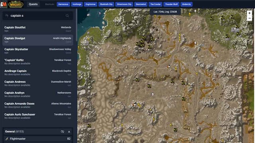
Task: Select the Captain Skyshatter result
Action: tap(37, 51)
